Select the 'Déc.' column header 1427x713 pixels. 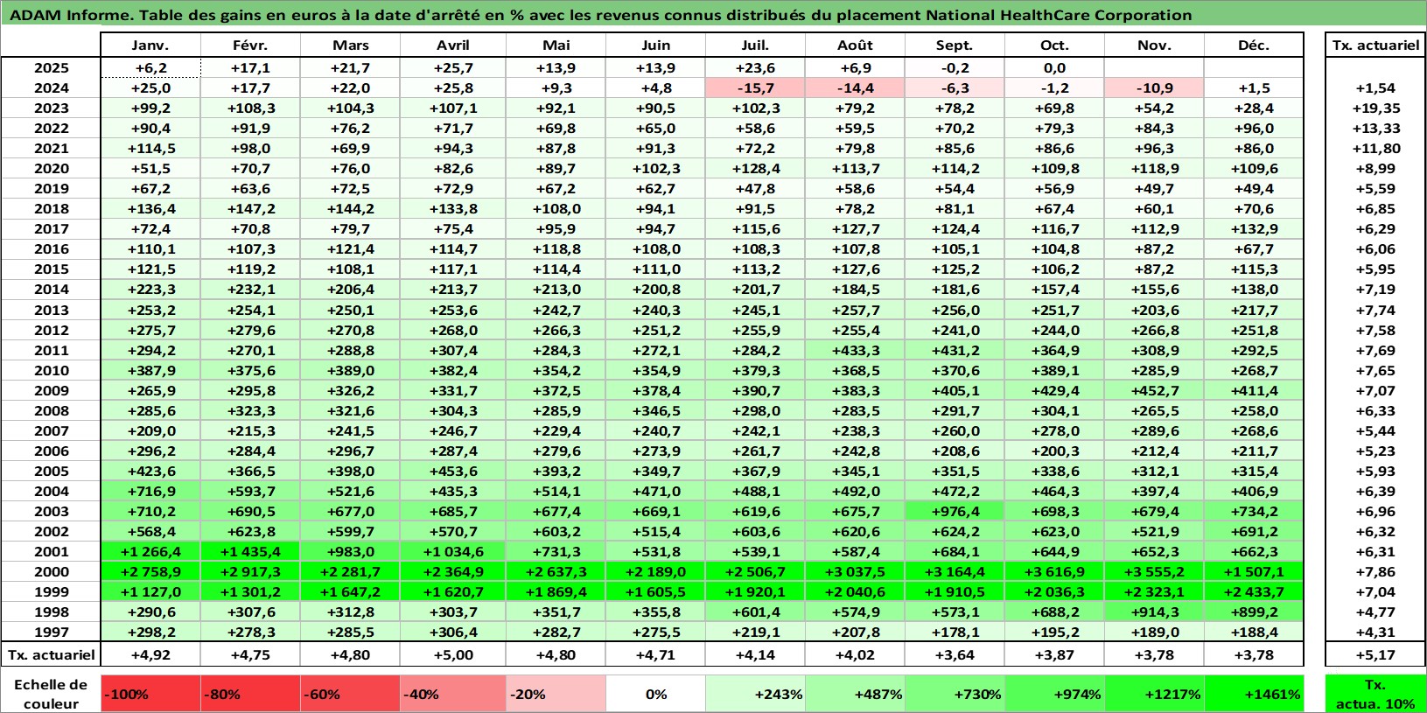coord(1254,45)
